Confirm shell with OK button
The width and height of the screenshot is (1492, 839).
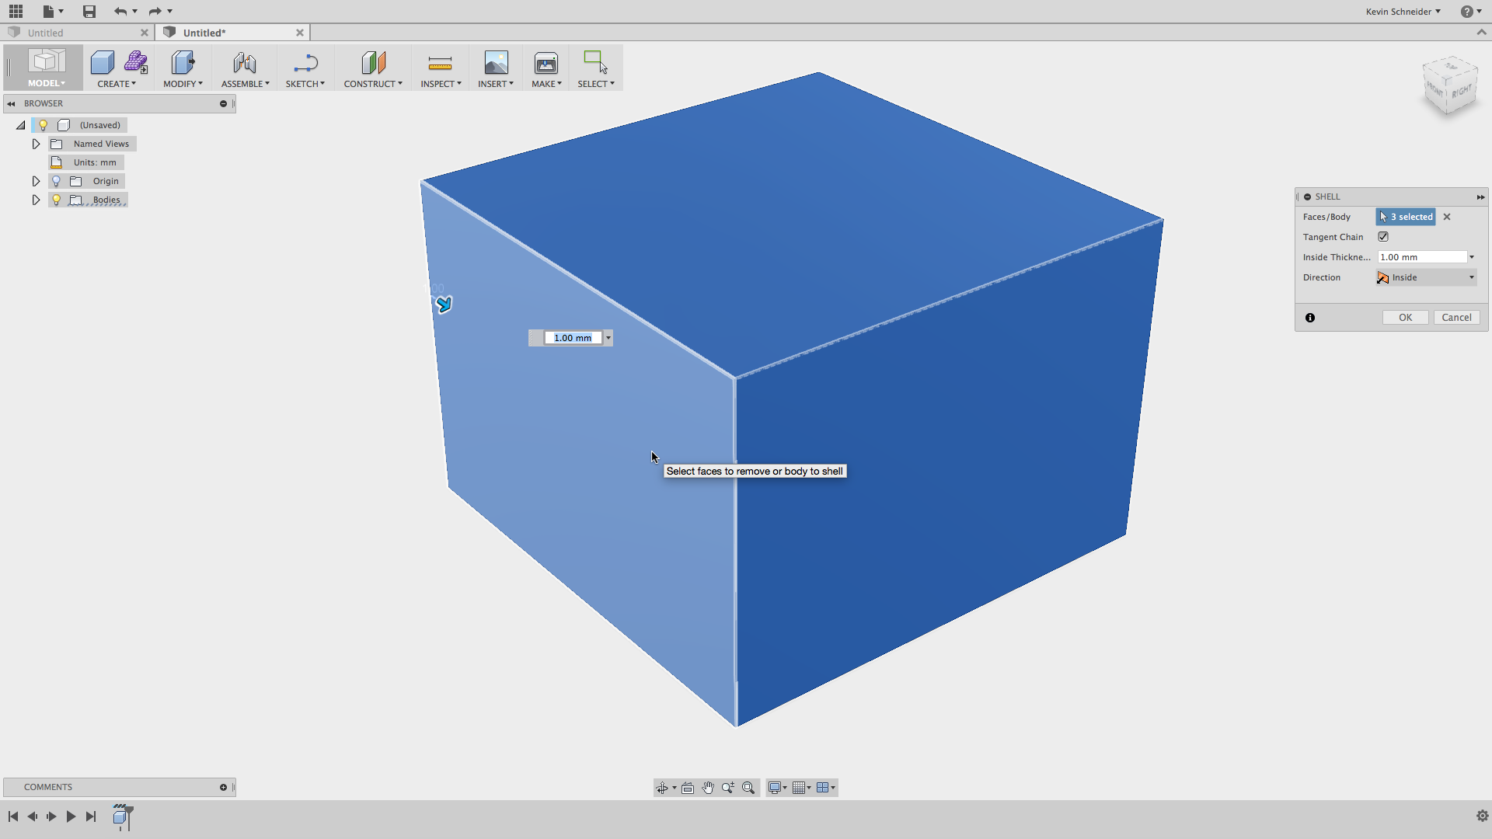click(x=1405, y=317)
